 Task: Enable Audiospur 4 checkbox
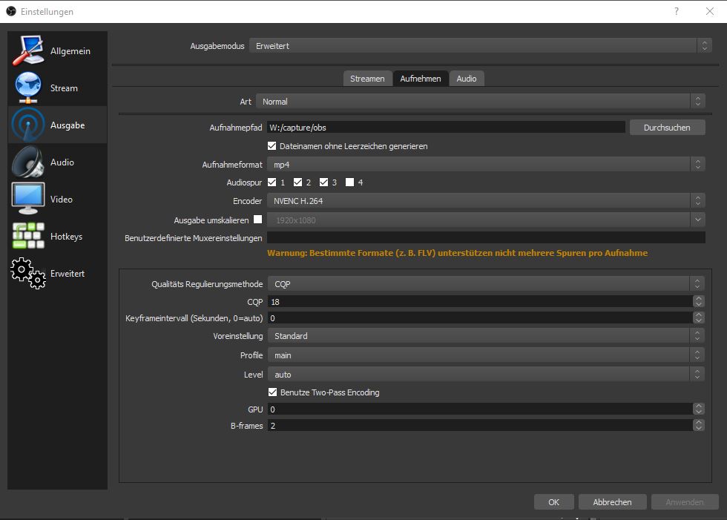349,182
